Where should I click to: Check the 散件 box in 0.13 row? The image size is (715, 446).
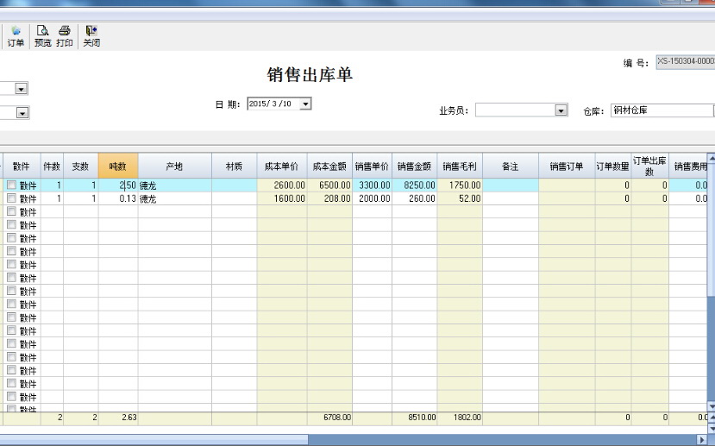tap(11, 198)
